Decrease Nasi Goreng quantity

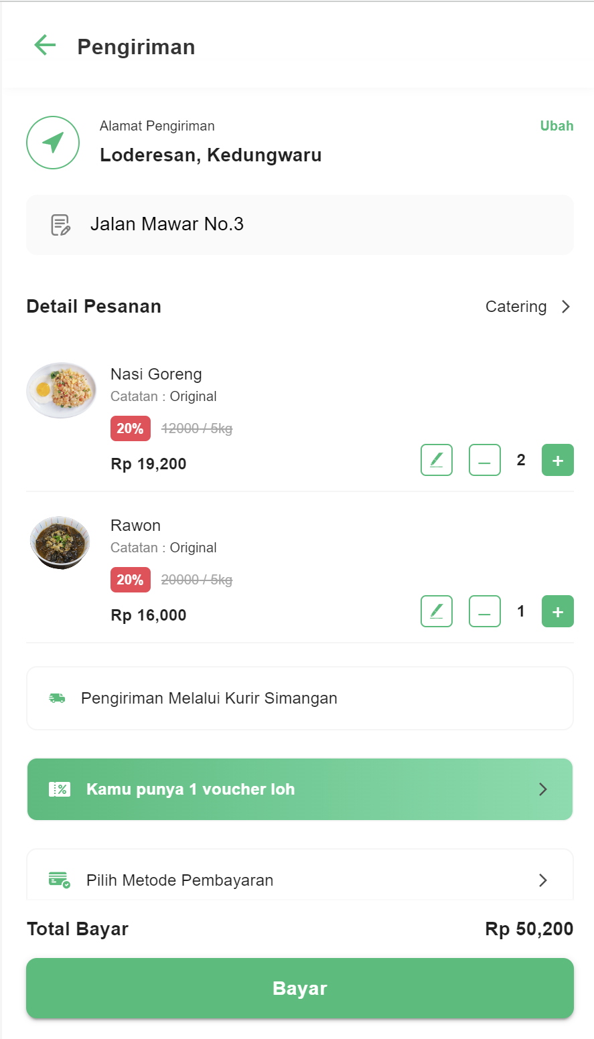[x=485, y=460]
